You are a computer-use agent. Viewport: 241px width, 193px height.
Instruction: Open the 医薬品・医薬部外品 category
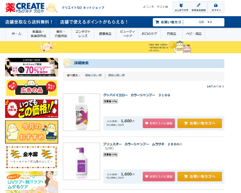tap(38, 34)
